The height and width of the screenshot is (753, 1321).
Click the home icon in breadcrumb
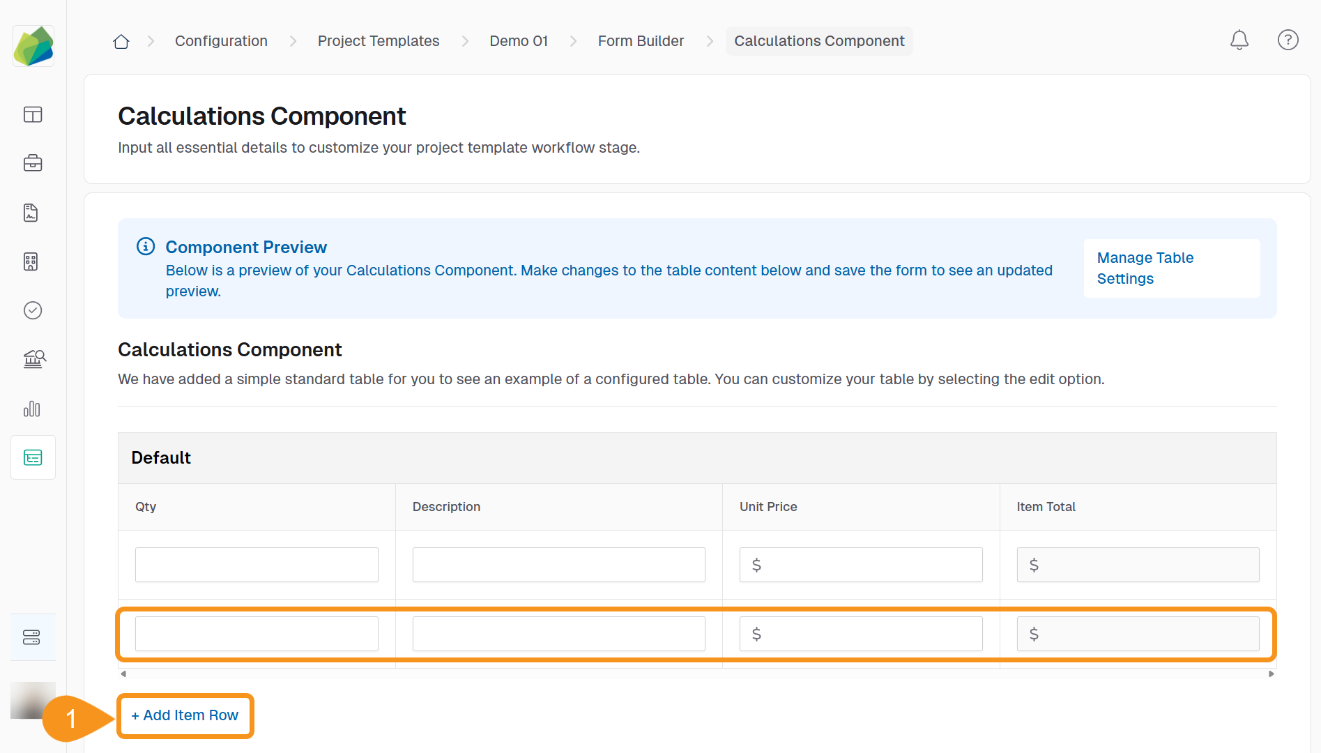tap(121, 42)
